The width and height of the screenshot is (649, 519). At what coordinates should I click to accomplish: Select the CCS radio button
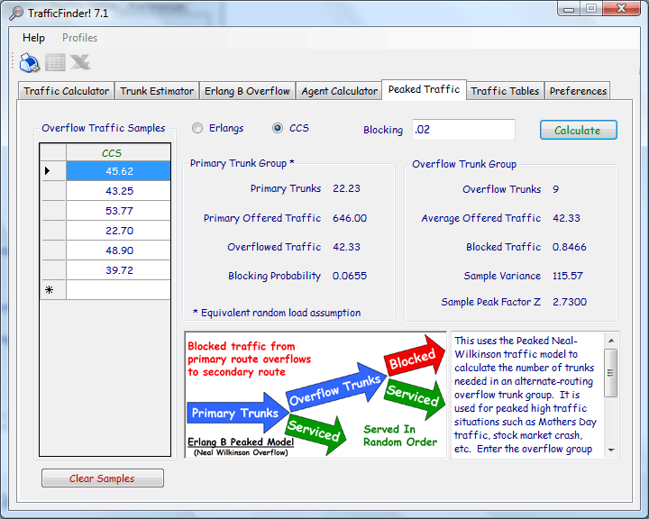(x=278, y=128)
